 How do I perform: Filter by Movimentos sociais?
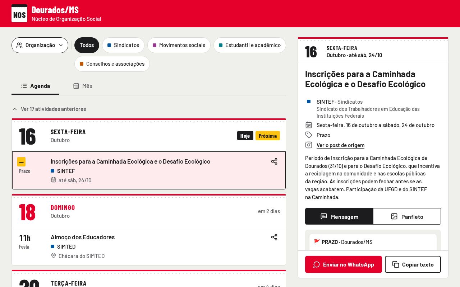tap(179, 45)
